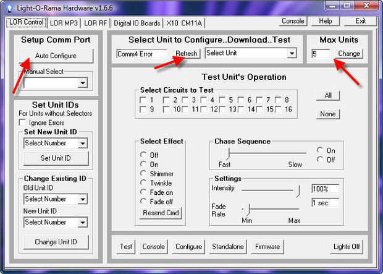
Task: Select circuit 16 checkbox
Action: tap(278, 109)
